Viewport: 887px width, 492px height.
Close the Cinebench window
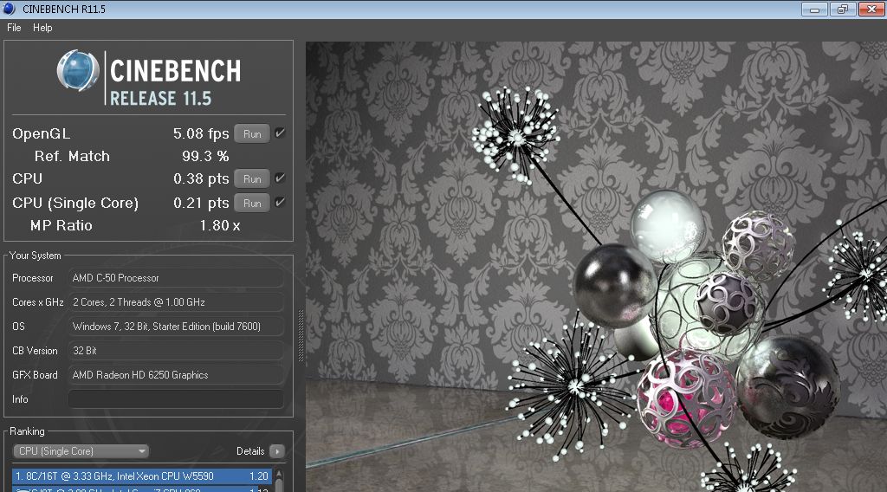click(871, 9)
